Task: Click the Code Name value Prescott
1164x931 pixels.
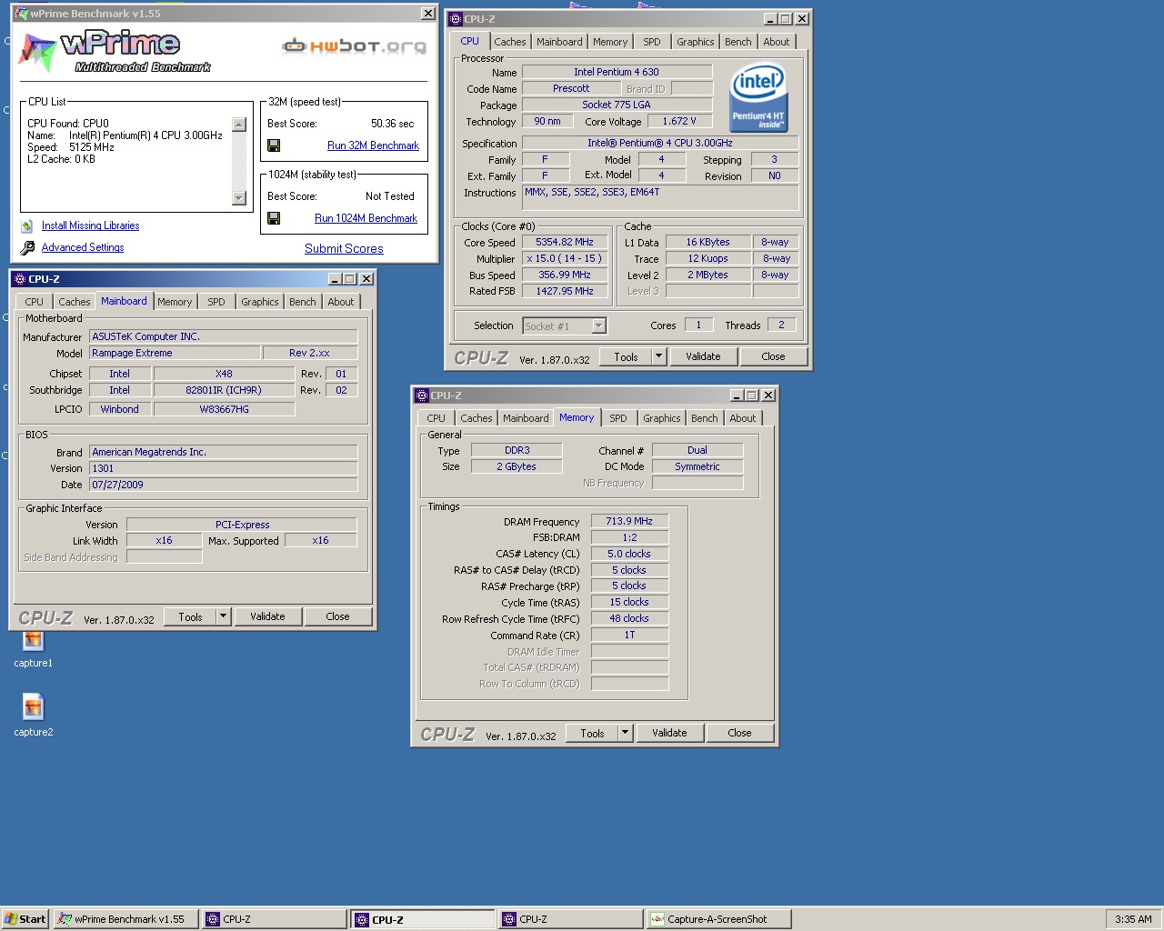Action: tap(571, 88)
